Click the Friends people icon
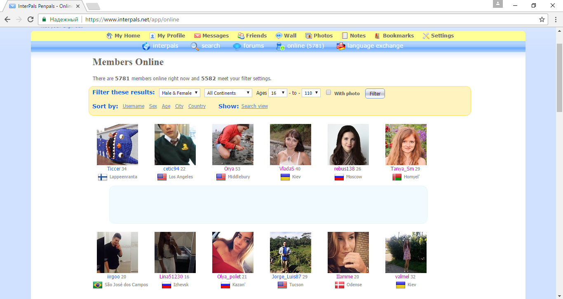The width and height of the screenshot is (563, 299). click(241, 36)
